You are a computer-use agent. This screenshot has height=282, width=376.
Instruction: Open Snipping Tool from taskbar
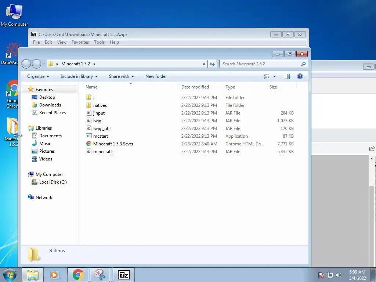(x=100, y=275)
